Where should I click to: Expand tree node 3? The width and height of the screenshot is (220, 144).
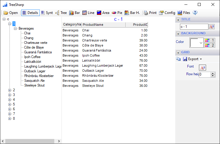tap(9, 95)
